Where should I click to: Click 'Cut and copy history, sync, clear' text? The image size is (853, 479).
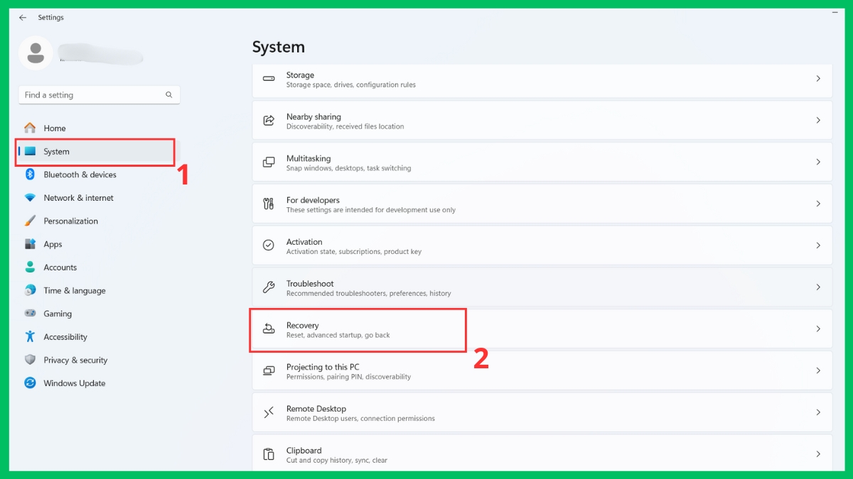coord(337,461)
